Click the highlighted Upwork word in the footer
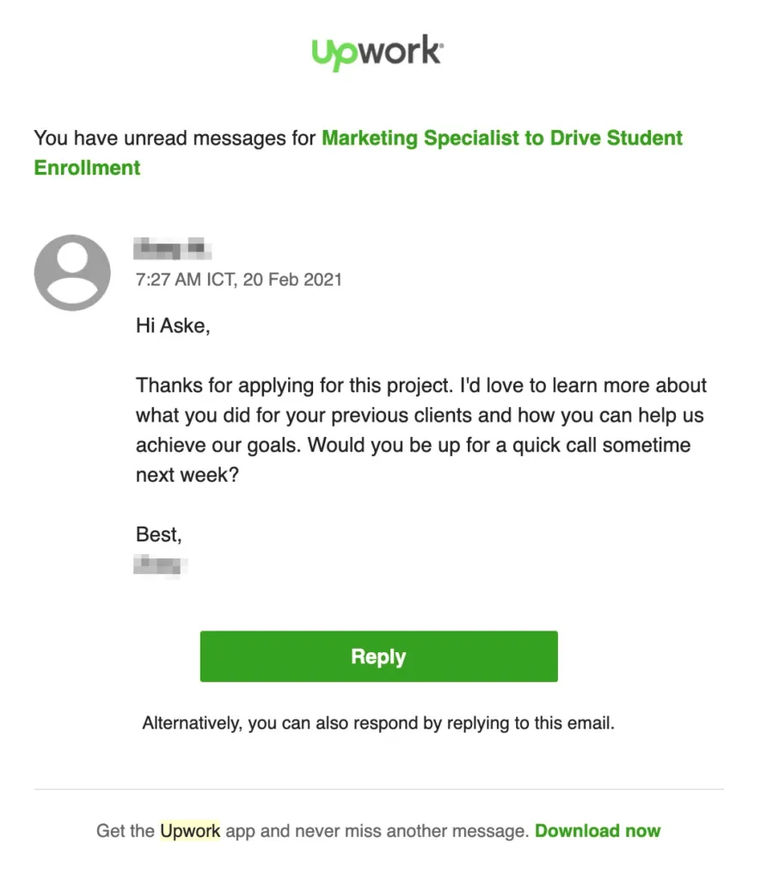Image resolution: width=761 pixels, height=881 pixels. [x=189, y=831]
